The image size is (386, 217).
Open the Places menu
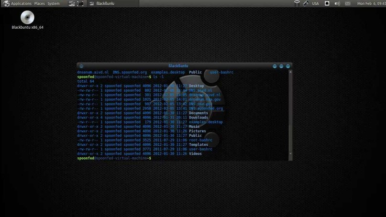(x=39, y=3)
